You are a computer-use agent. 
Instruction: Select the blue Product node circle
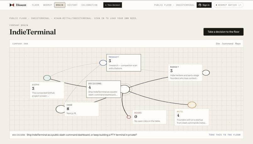[x=103, y=63]
